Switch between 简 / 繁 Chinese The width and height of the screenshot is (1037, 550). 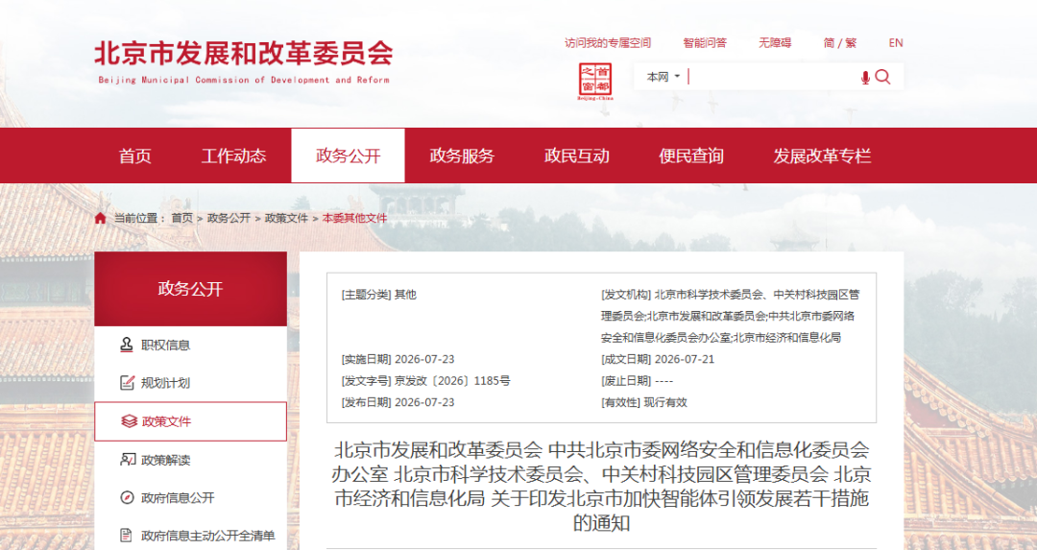pyautogui.click(x=840, y=43)
